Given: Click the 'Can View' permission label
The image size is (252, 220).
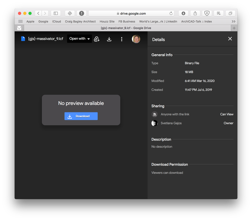Looking at the screenshot, I should (227, 114).
